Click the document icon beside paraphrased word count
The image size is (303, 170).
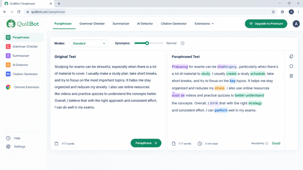[173, 143]
